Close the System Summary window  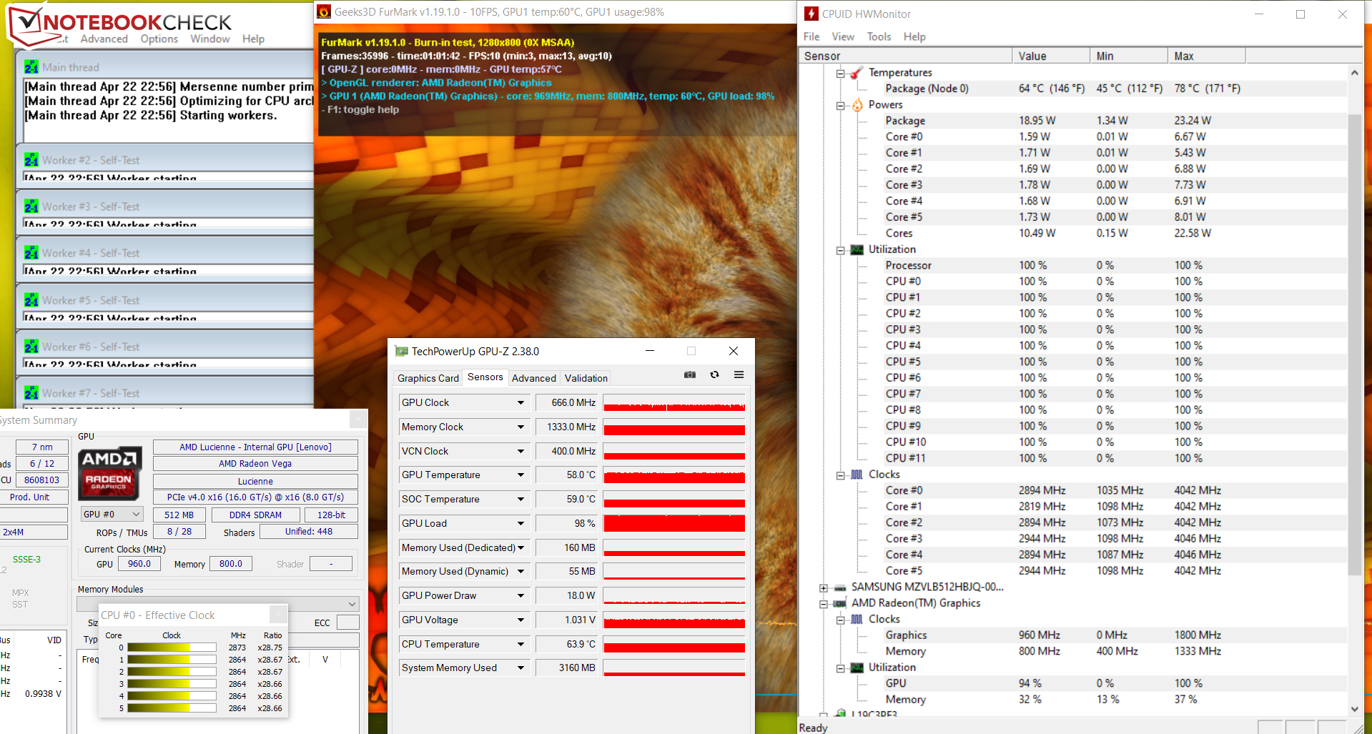tap(357, 420)
